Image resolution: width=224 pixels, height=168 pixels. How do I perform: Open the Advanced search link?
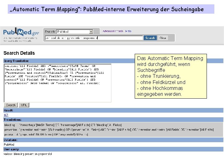point(113,31)
